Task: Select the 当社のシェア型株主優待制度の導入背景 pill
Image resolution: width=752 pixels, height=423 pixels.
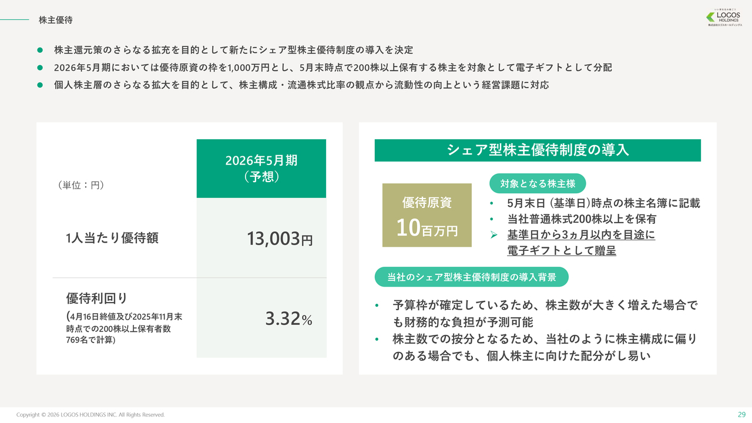Action: pyautogui.click(x=471, y=277)
